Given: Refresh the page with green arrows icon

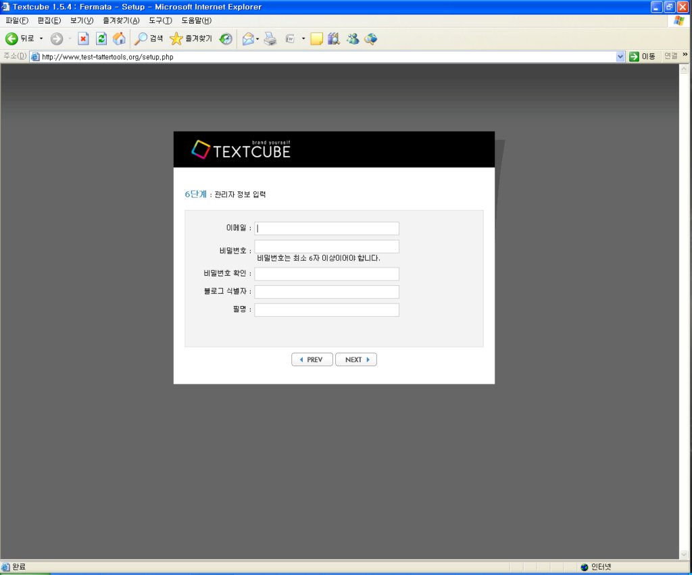Looking at the screenshot, I should (x=101, y=39).
